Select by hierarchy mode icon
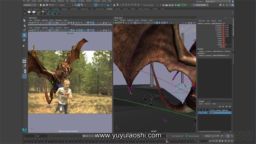The image size is (256, 144). [x=76, y=5]
